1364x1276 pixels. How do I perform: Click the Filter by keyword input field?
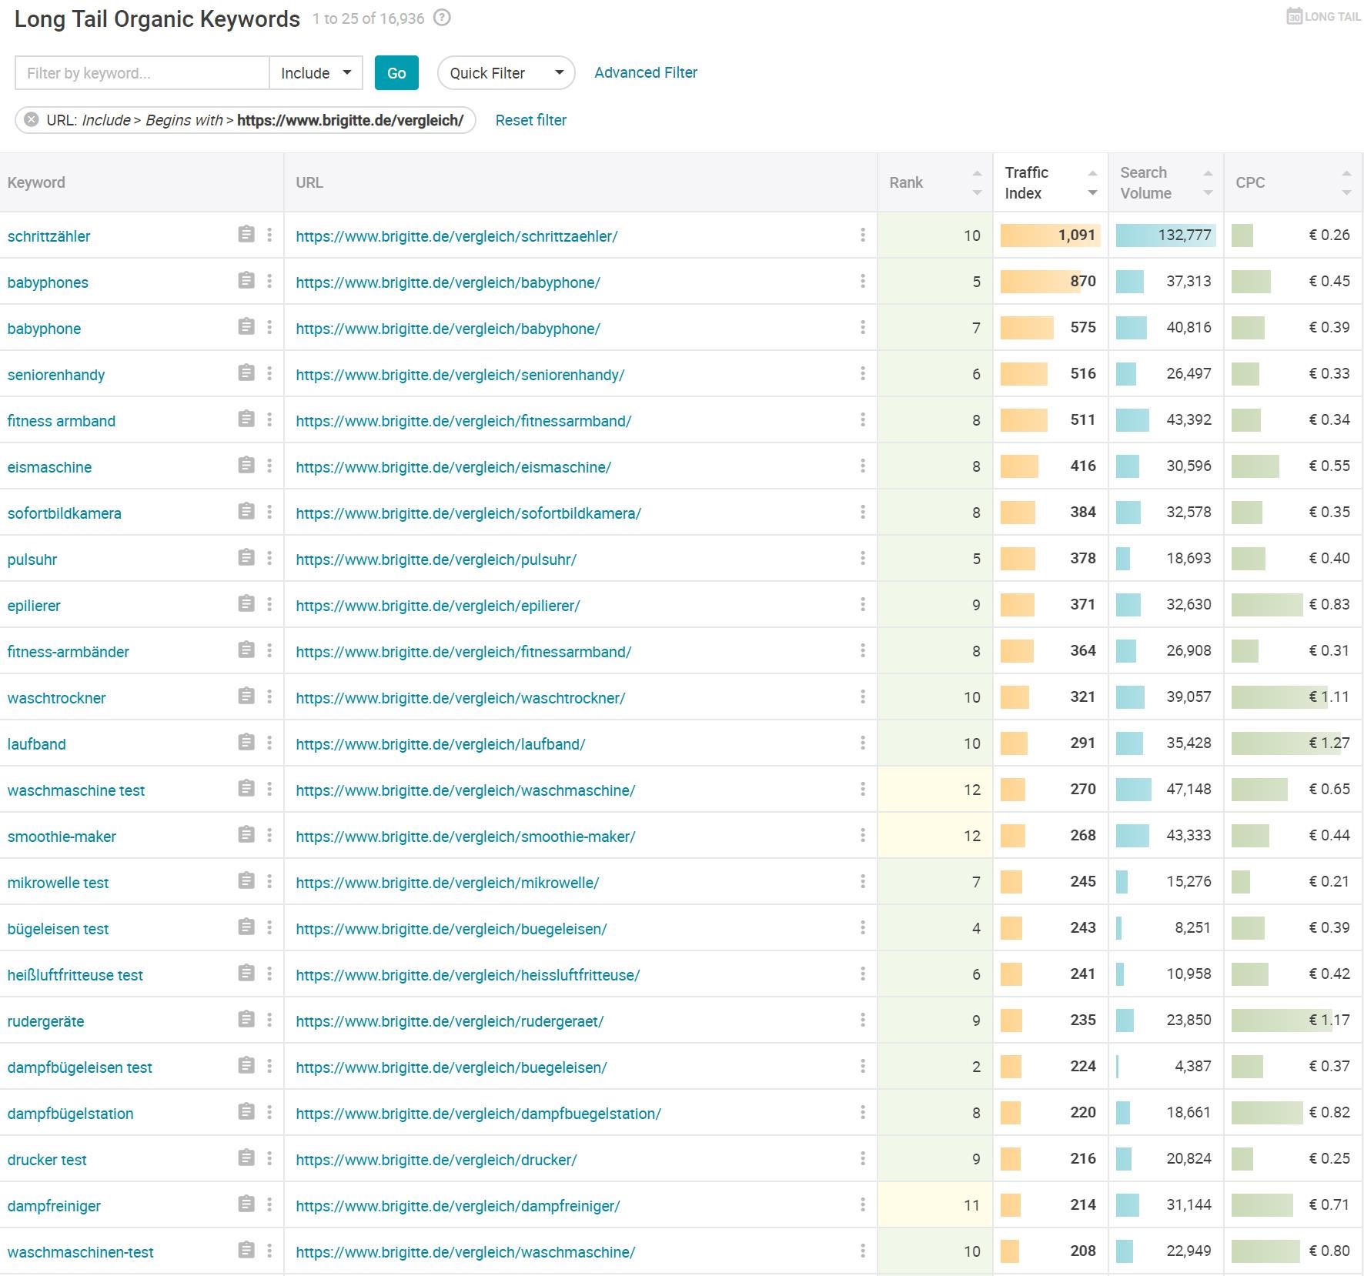142,73
